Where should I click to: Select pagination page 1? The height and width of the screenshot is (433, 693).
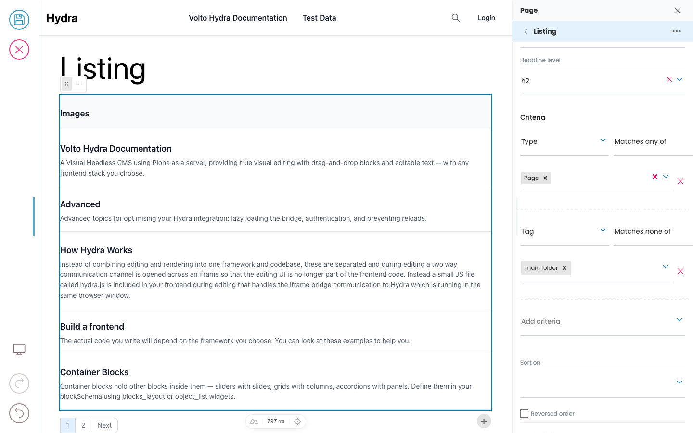[68, 425]
